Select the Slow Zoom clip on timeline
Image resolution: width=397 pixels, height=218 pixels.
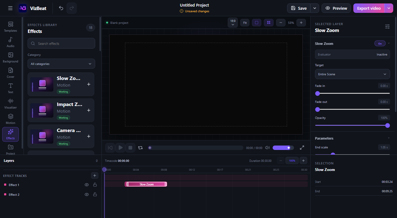pyautogui.click(x=146, y=184)
